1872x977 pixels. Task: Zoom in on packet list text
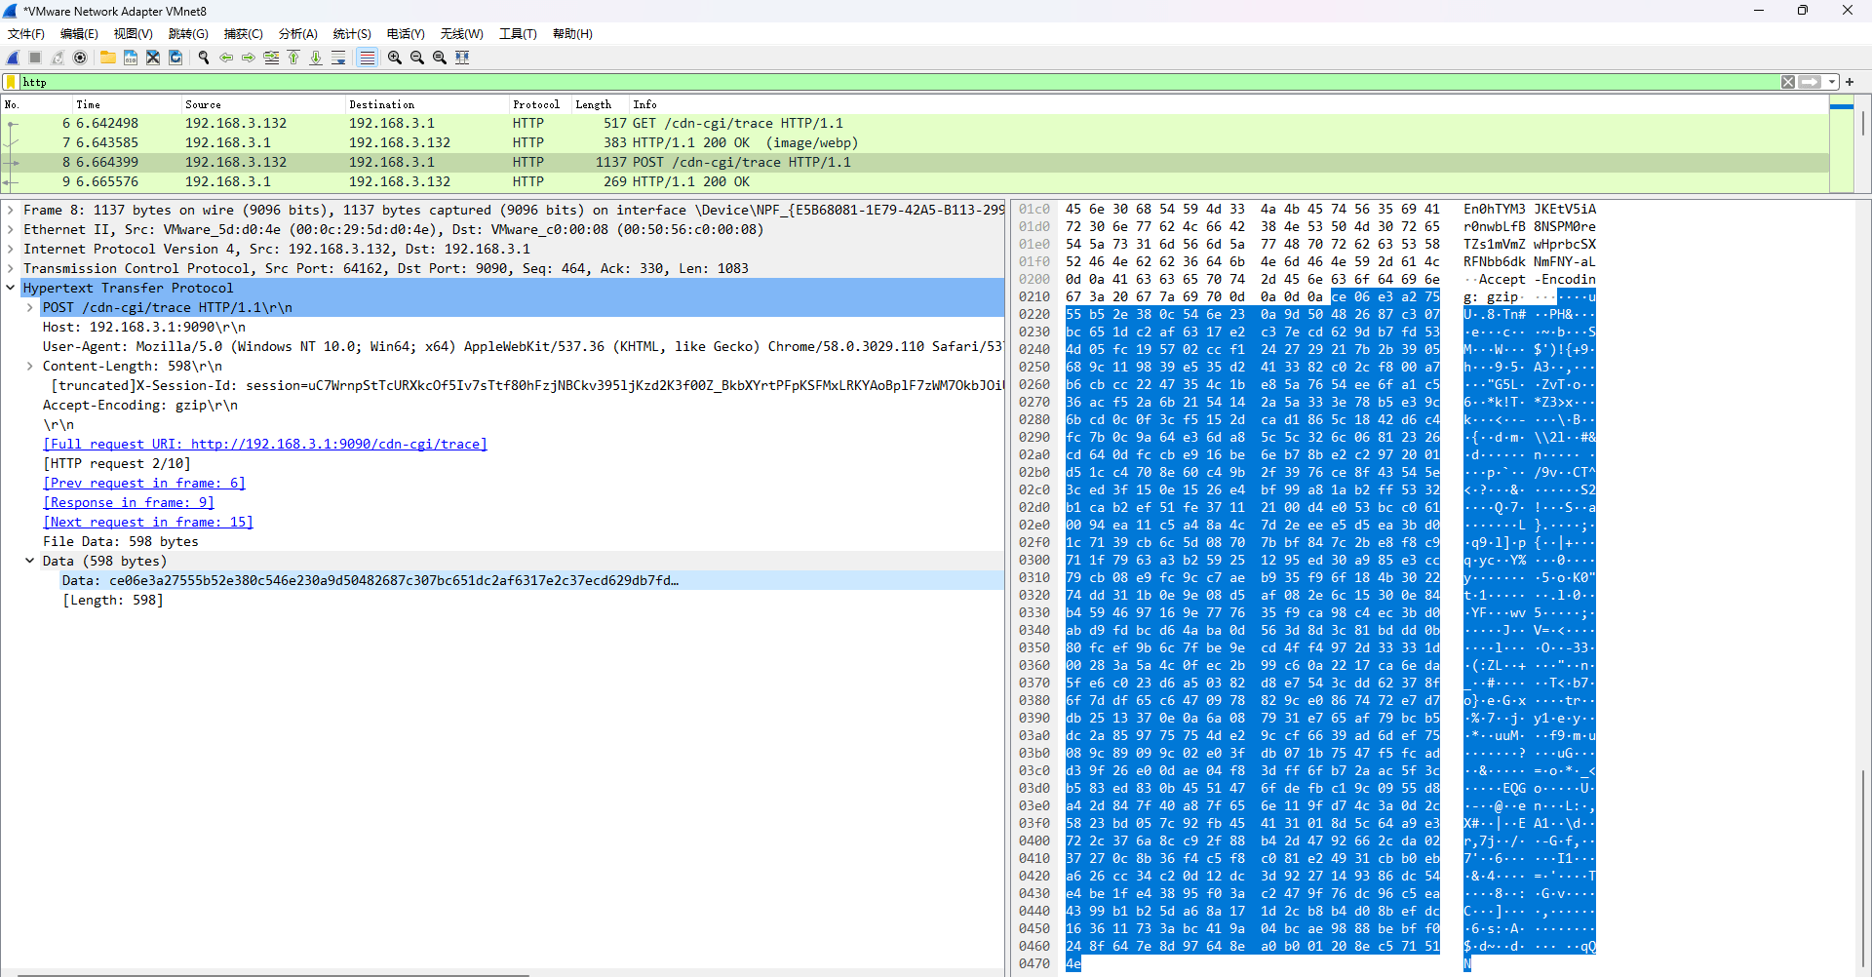(x=395, y=58)
